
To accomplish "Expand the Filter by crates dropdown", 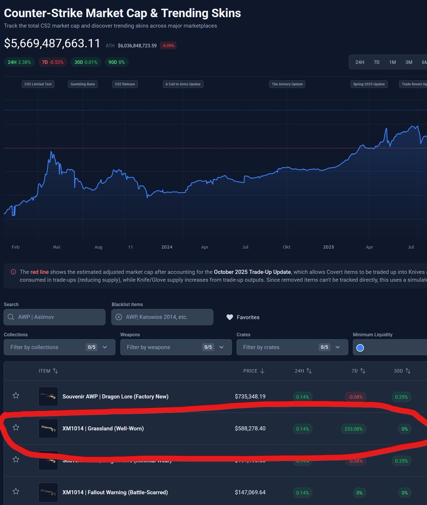I will [292, 347].
